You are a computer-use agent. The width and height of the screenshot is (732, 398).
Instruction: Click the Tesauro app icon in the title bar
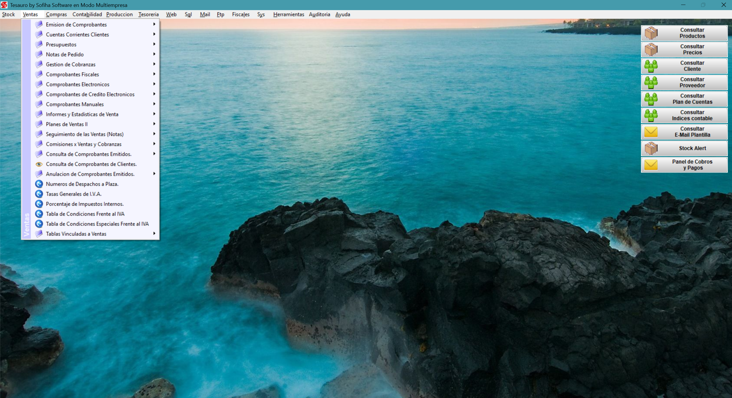tap(4, 5)
